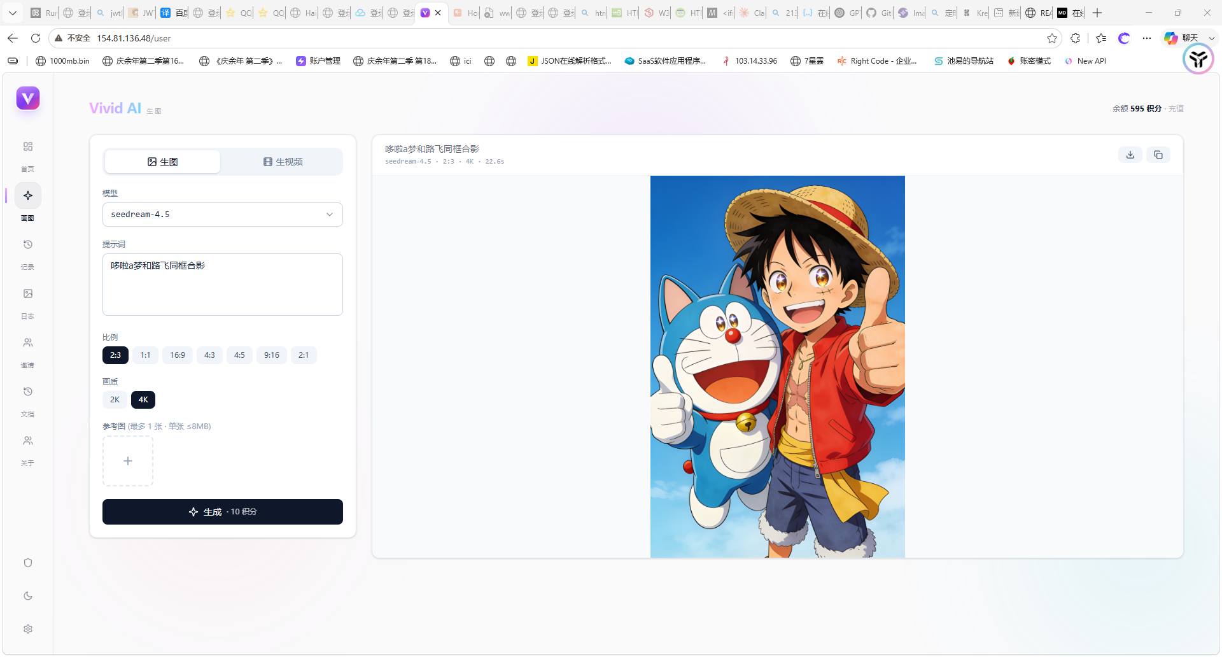Image resolution: width=1222 pixels, height=657 pixels.
Task: Select the 2:3 aspect ratio
Action: (115, 355)
